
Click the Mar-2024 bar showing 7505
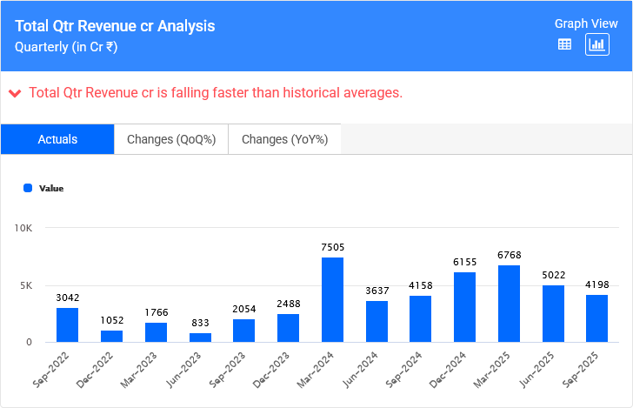(332, 300)
